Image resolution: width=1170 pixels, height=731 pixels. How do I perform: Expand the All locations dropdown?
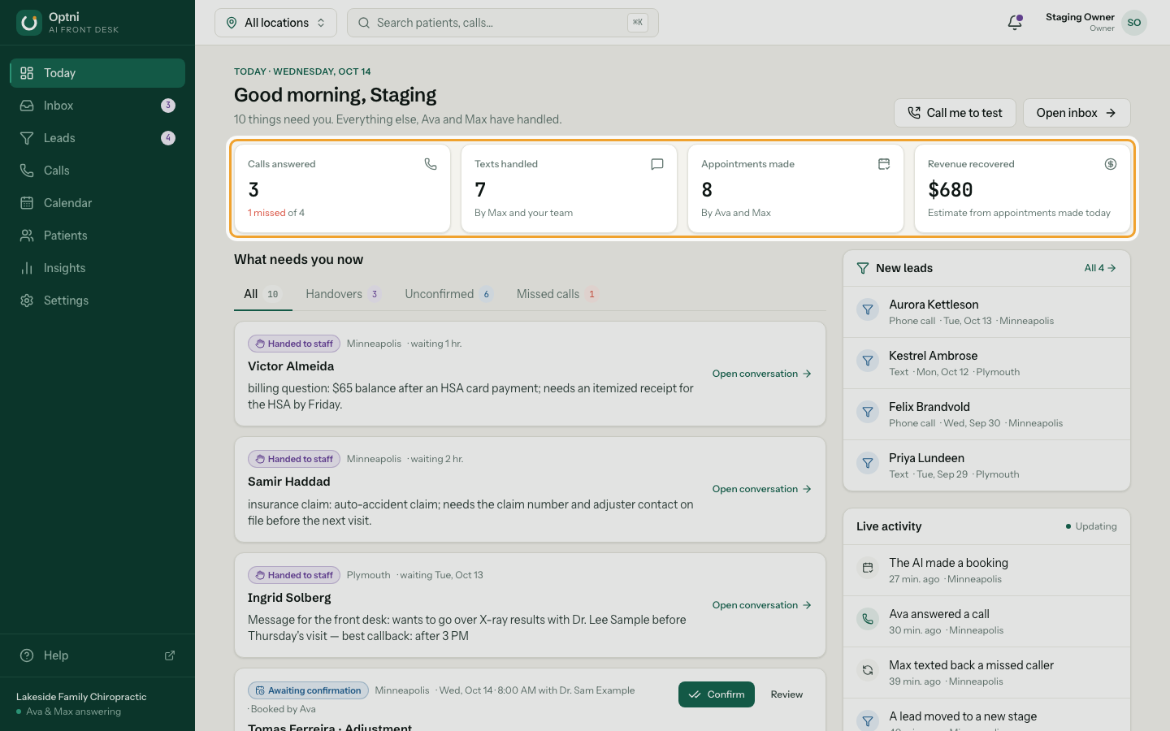275,23
